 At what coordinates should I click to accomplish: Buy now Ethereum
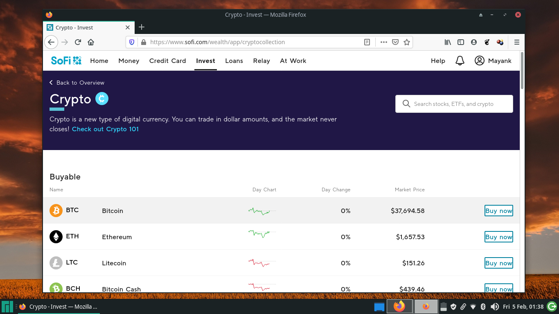pos(498,237)
